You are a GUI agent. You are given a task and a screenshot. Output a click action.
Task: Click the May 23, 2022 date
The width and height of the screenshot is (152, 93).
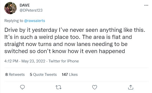click(33, 61)
